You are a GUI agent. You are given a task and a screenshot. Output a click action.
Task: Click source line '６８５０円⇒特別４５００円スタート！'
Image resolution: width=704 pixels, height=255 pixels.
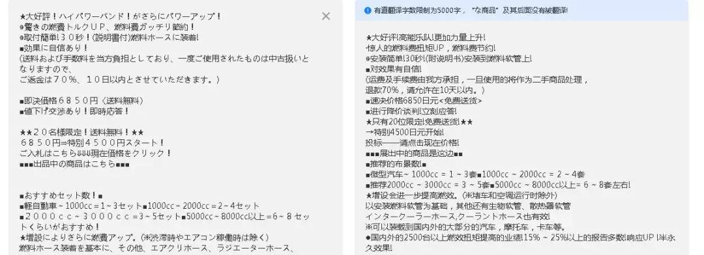pos(92,143)
